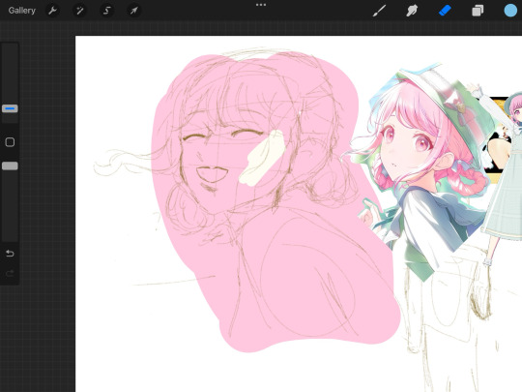Click the brush size slider handle
This screenshot has width=522, height=392.
(x=10, y=108)
